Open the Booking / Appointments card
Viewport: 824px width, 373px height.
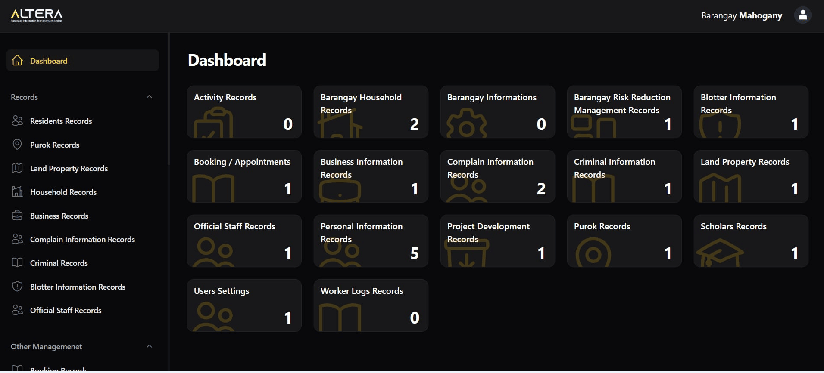coord(244,176)
